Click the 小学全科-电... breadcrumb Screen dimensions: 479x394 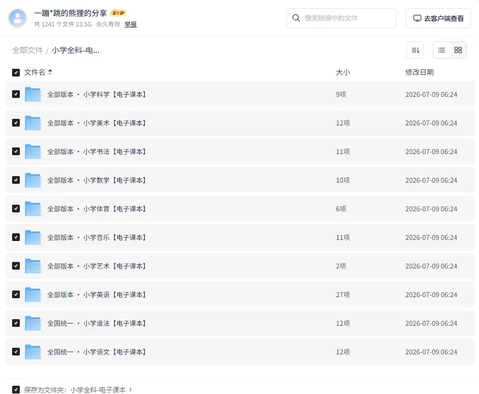click(x=75, y=50)
